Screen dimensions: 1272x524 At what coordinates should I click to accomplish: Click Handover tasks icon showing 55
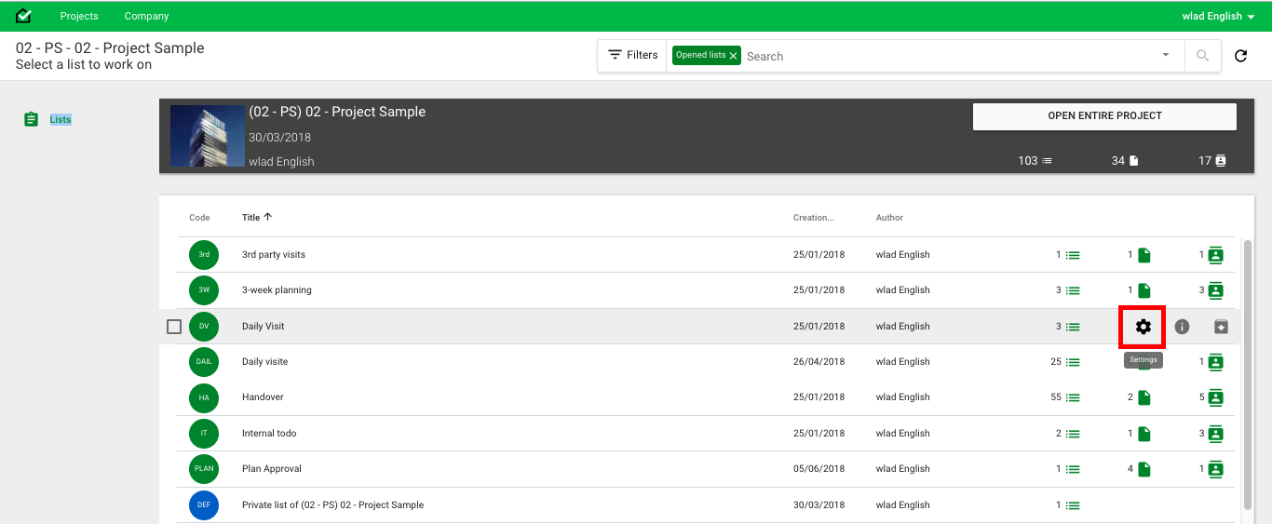(x=1073, y=397)
